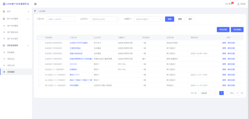Focus the 工程名称 input field
Screen dimensions: 249x119
coord(61,19)
